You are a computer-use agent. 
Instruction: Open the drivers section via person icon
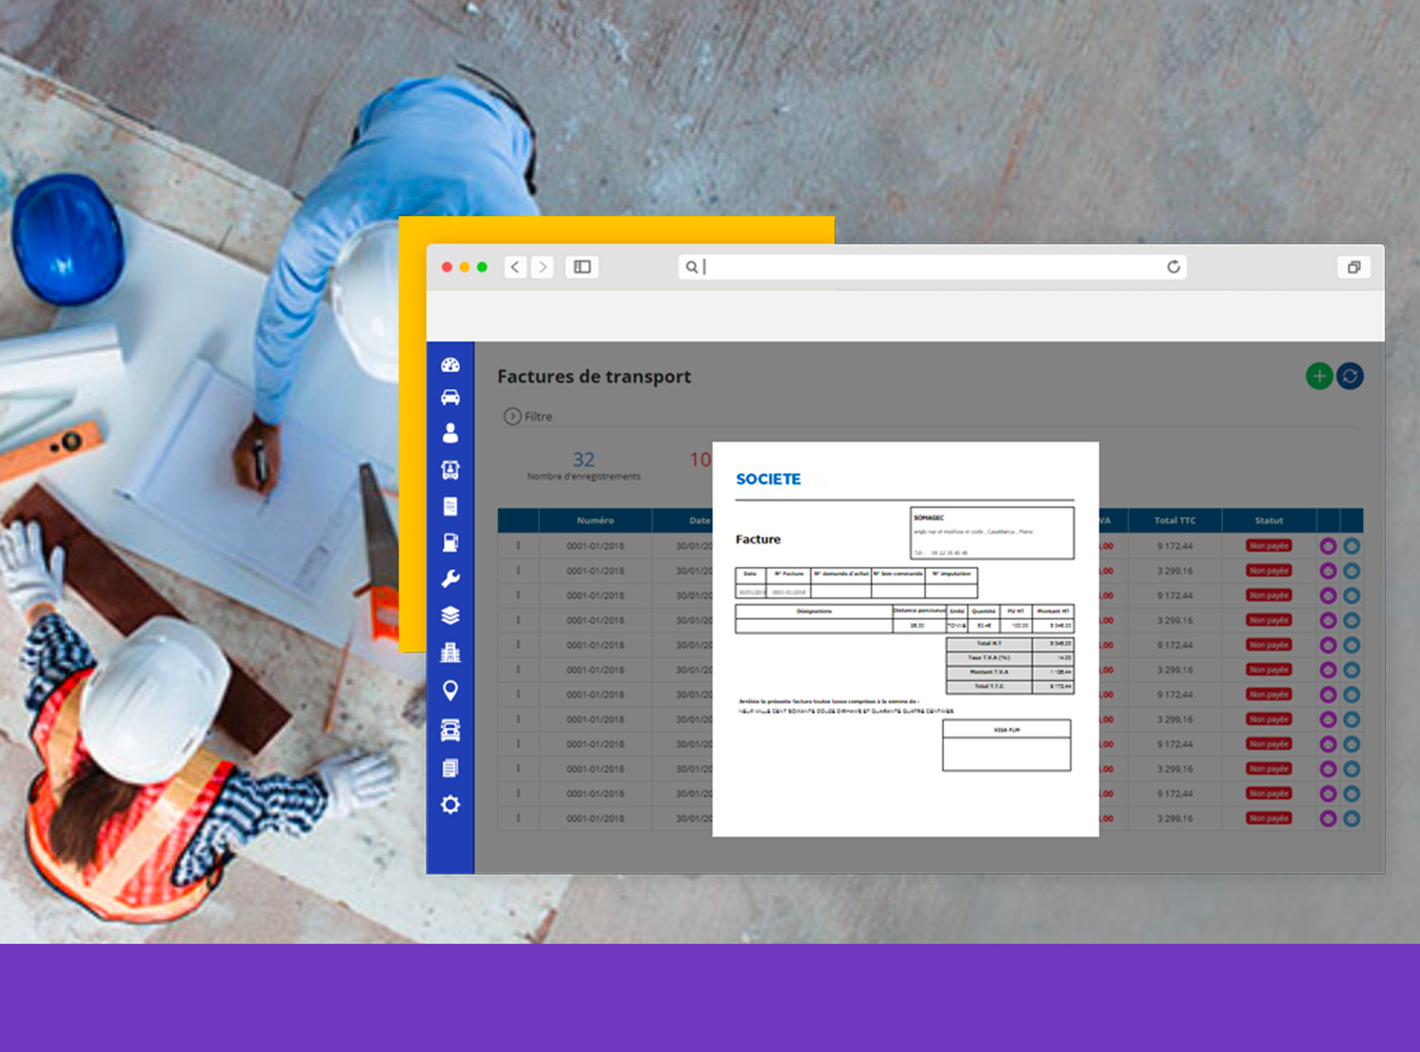coord(451,433)
